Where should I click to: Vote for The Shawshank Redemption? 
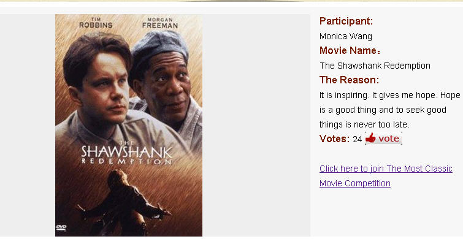[x=383, y=138]
